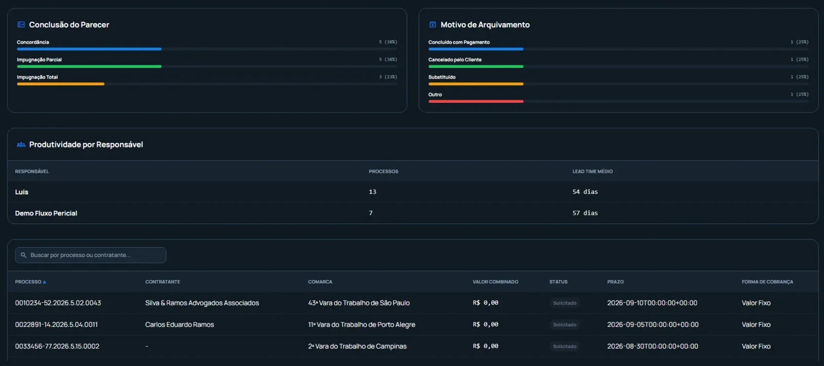Click the Concordância 5 (38%) value

388,42
